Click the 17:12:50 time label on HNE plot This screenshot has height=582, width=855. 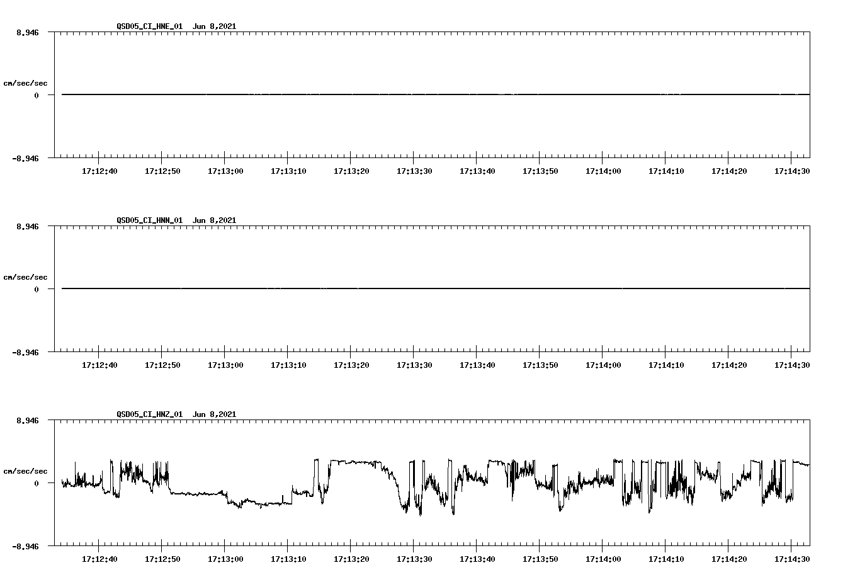click(162, 171)
